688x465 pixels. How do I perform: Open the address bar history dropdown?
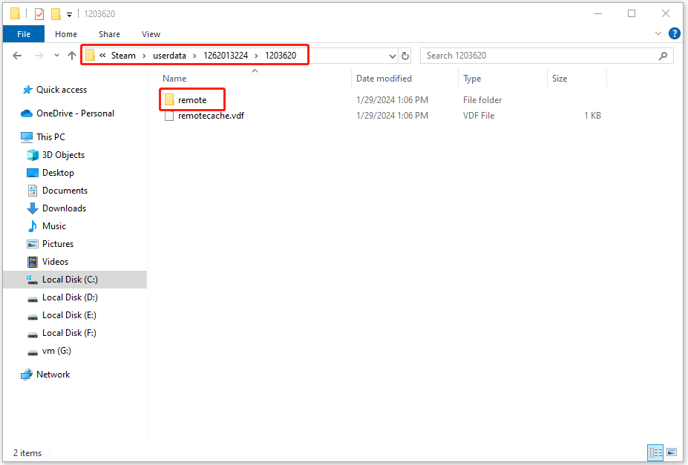point(392,56)
